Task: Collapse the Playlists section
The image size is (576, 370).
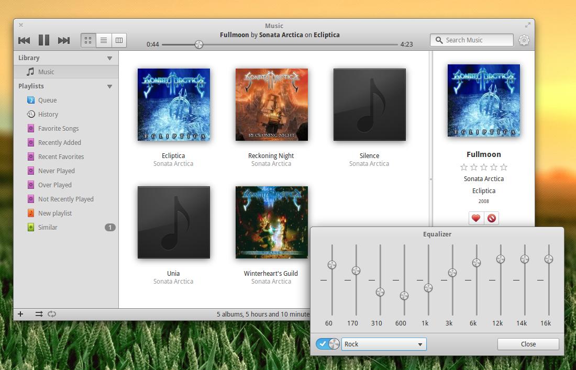Action: coord(109,86)
